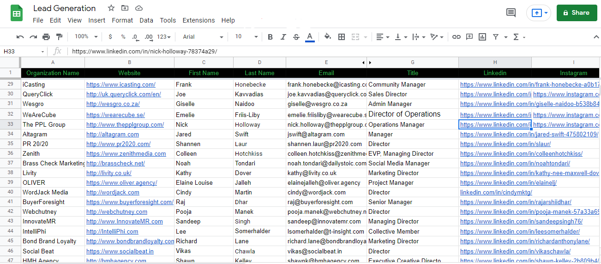Image resolution: width=601 pixels, height=264 pixels.
Task: Format as currency with dollar icon
Action: [x=110, y=37]
